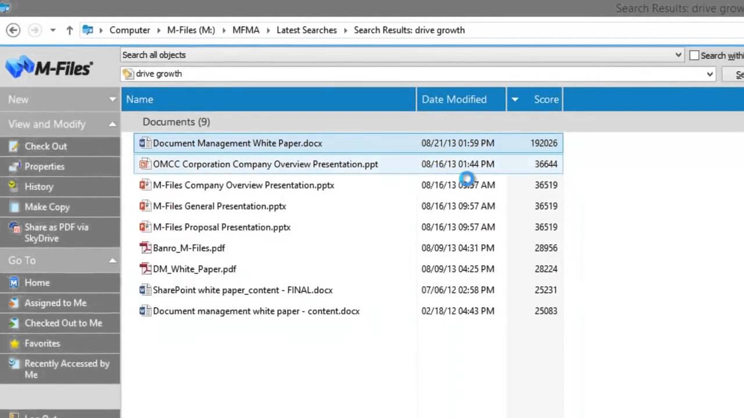
Task: Click the Banro_M-Files.pdf file icon
Action: point(145,248)
